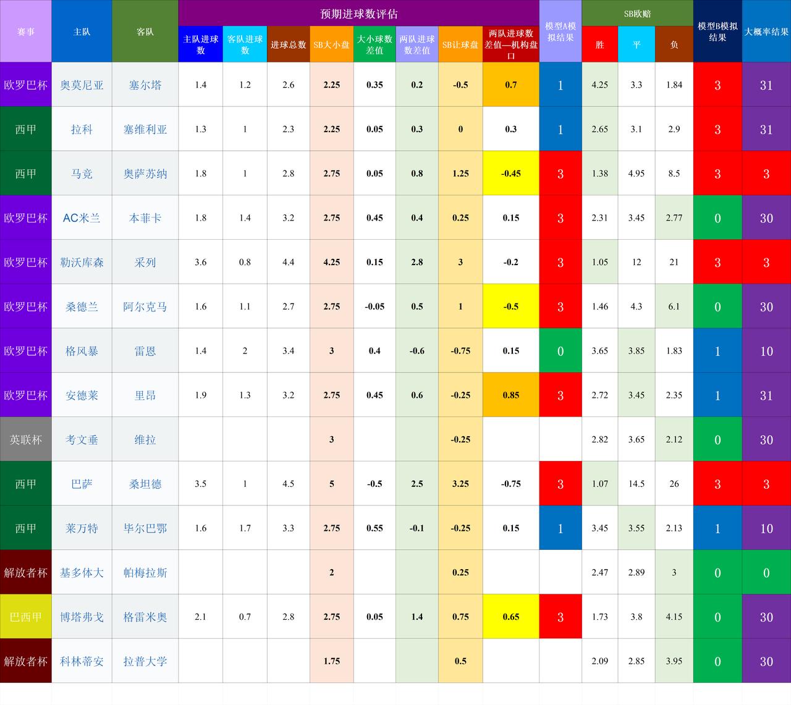Select away team cell 奥萨苏纳

click(x=145, y=174)
